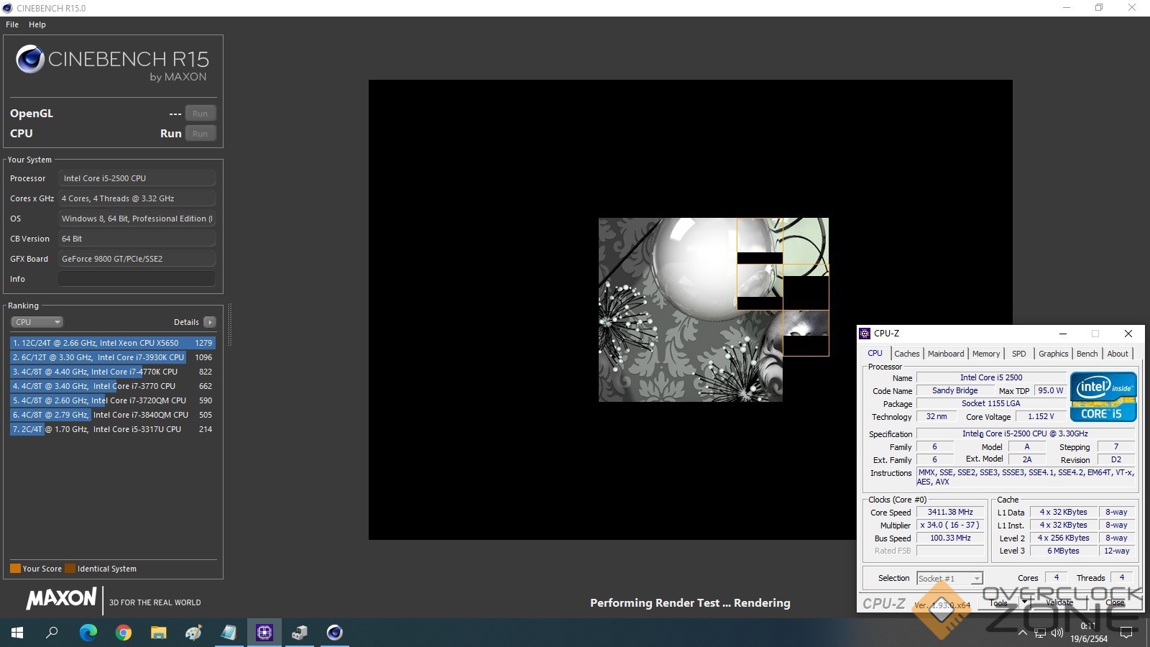Click the Info text field
The height and width of the screenshot is (647, 1150).
[x=137, y=279]
